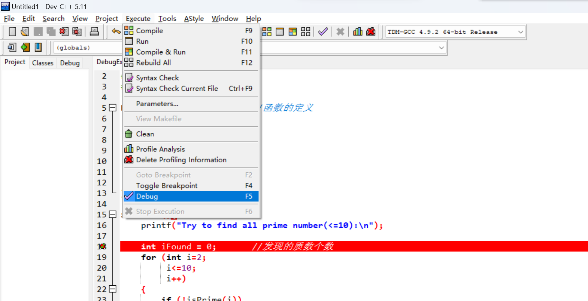The width and height of the screenshot is (588, 301).
Task: Click the Close file toolbar icon
Action: point(64,32)
